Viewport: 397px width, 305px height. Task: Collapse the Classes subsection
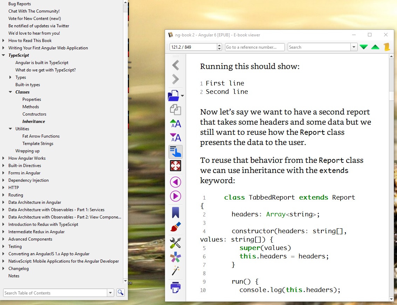pos(11,92)
